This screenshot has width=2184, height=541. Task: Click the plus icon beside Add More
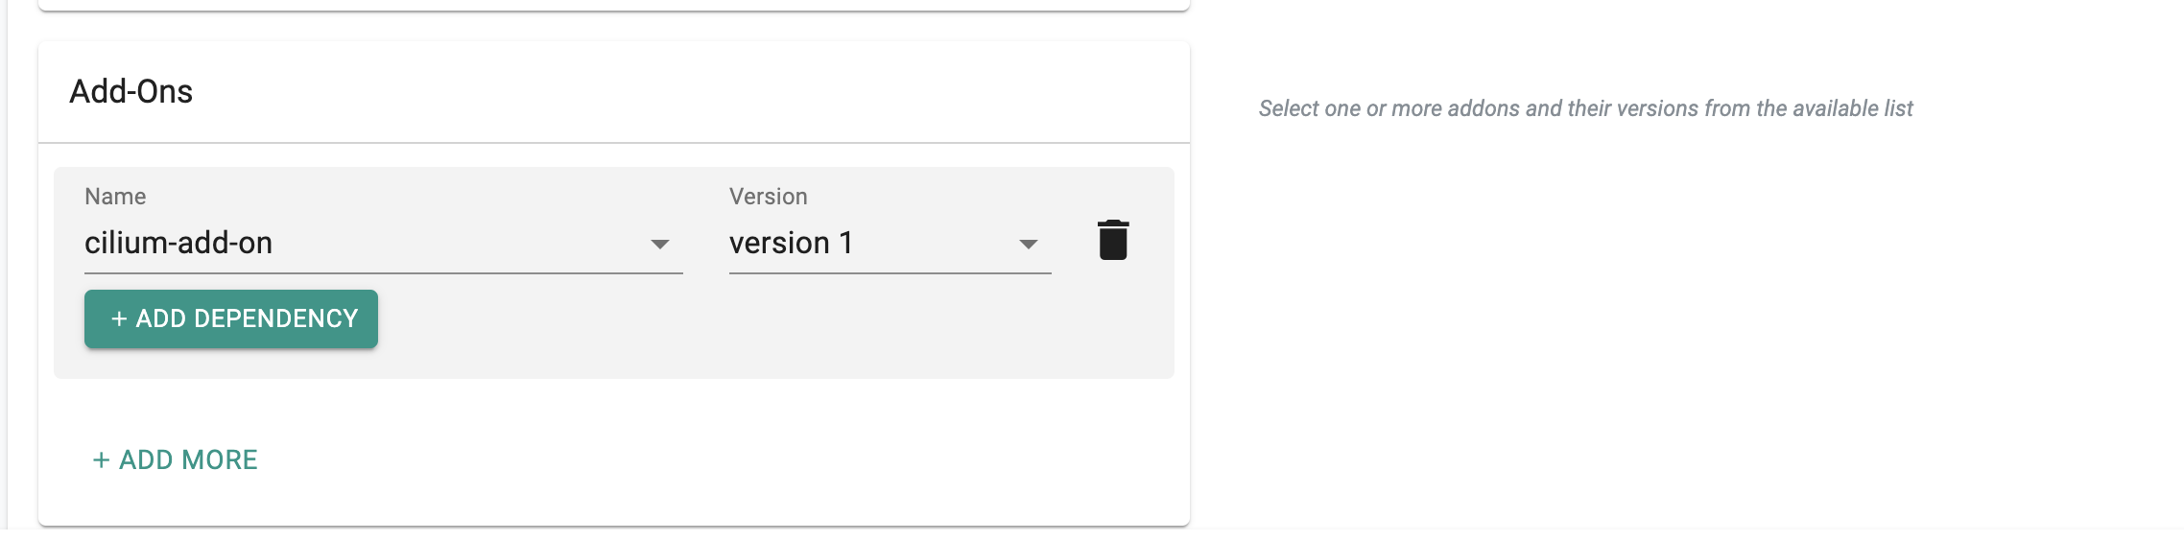tap(101, 460)
